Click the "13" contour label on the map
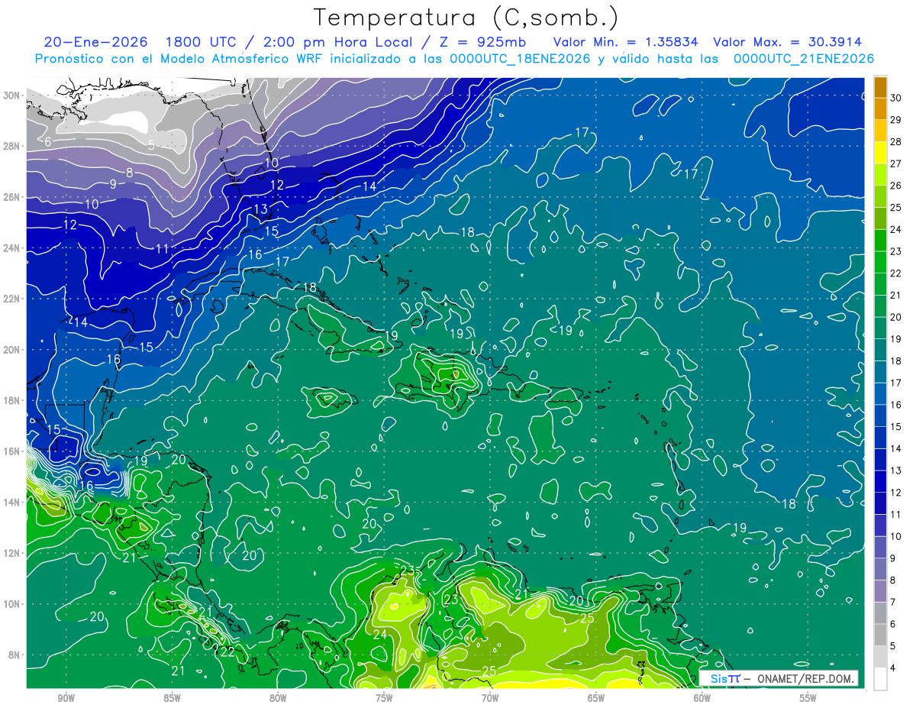This screenshot has height=708, width=916. (260, 209)
